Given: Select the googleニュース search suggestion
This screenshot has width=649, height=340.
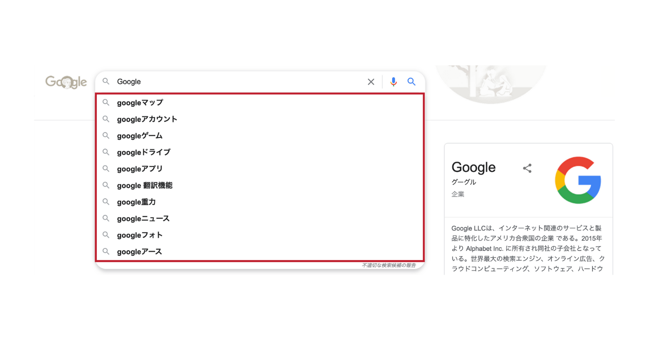Looking at the screenshot, I should coord(143,218).
